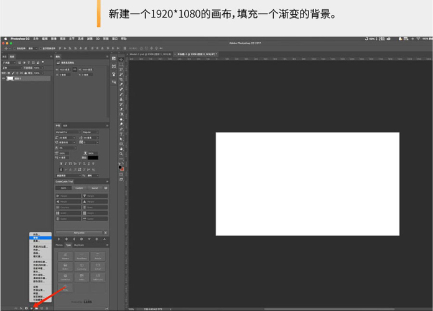Select the Hand tool
433x311 pixels.
121,148
